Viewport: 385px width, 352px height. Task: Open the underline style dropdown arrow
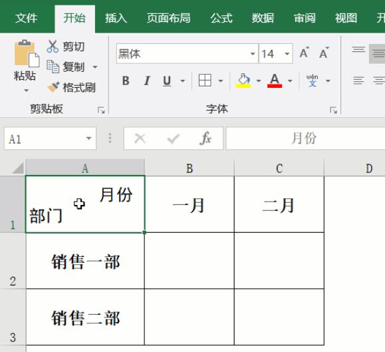click(183, 81)
